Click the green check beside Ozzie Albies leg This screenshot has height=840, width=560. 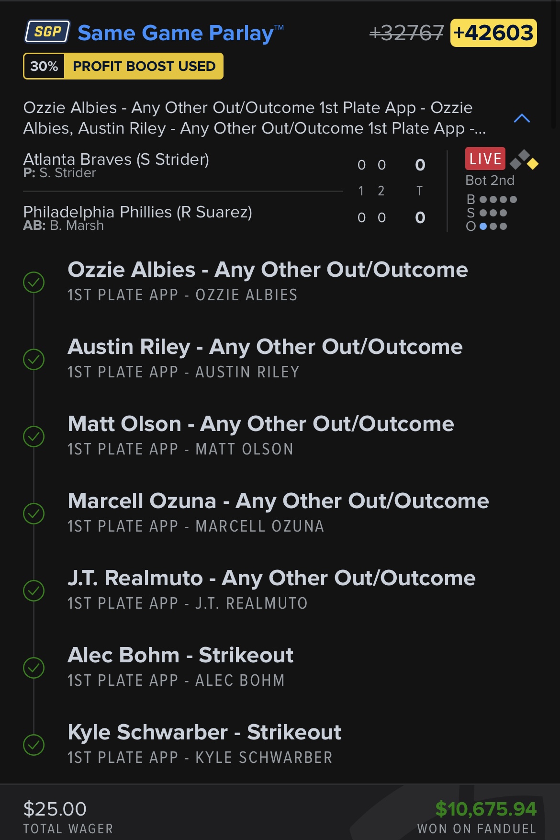(34, 282)
